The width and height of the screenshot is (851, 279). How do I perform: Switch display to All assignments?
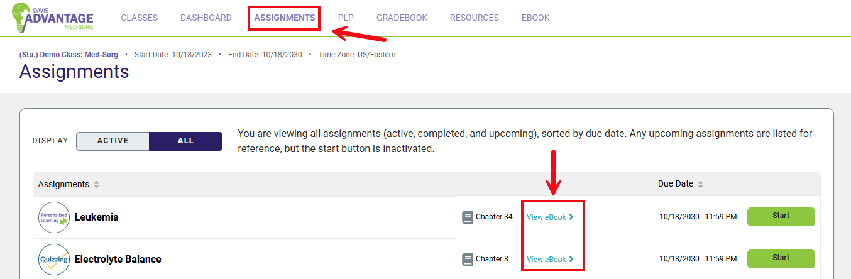185,141
